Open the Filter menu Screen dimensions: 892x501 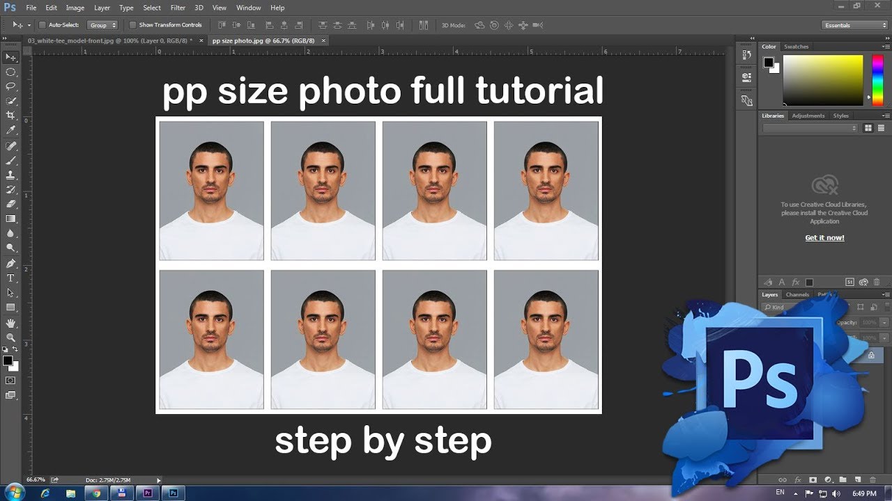point(178,8)
